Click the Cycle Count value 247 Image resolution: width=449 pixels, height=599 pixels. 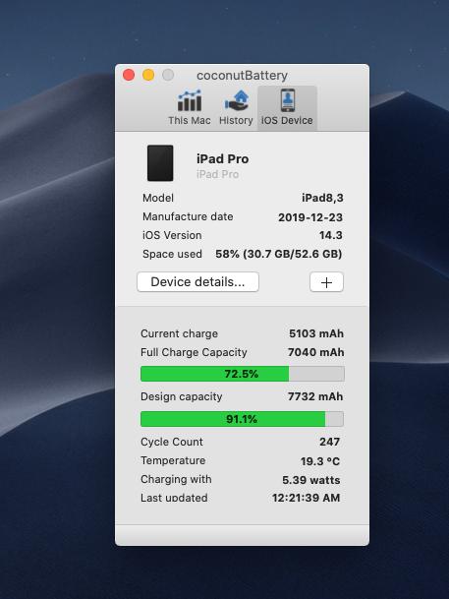pyautogui.click(x=329, y=442)
